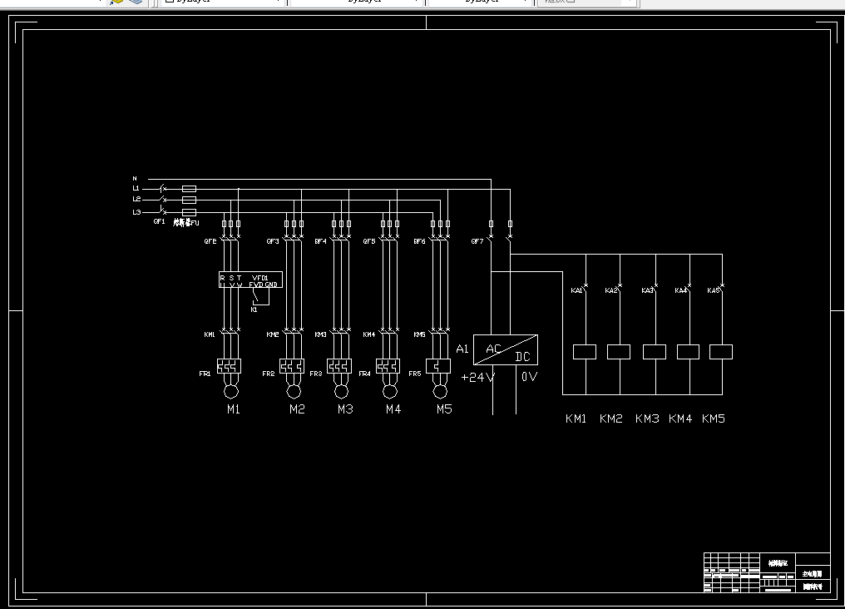
Task: Click the QF1 main breaker label
Action: [x=159, y=221]
